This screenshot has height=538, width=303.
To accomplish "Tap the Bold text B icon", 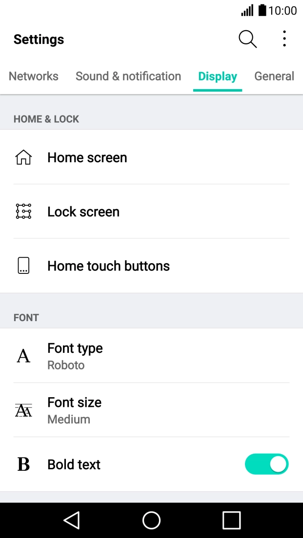I will tap(23, 464).
